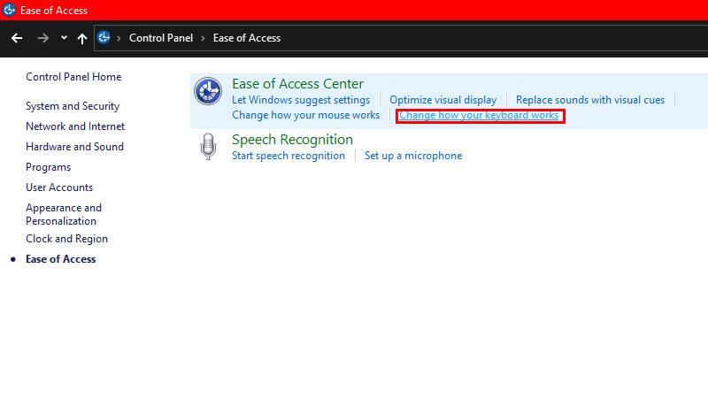Click Replace sounds with visual cues
Screen dimensions: 708x398
coord(590,100)
